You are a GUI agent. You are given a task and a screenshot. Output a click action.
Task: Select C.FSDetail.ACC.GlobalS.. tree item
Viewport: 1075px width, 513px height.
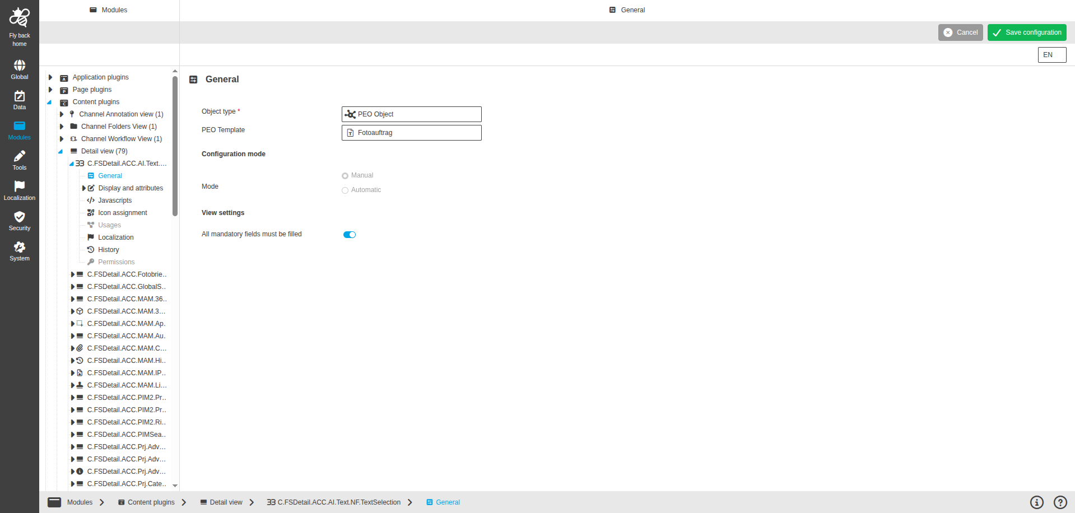(127, 287)
